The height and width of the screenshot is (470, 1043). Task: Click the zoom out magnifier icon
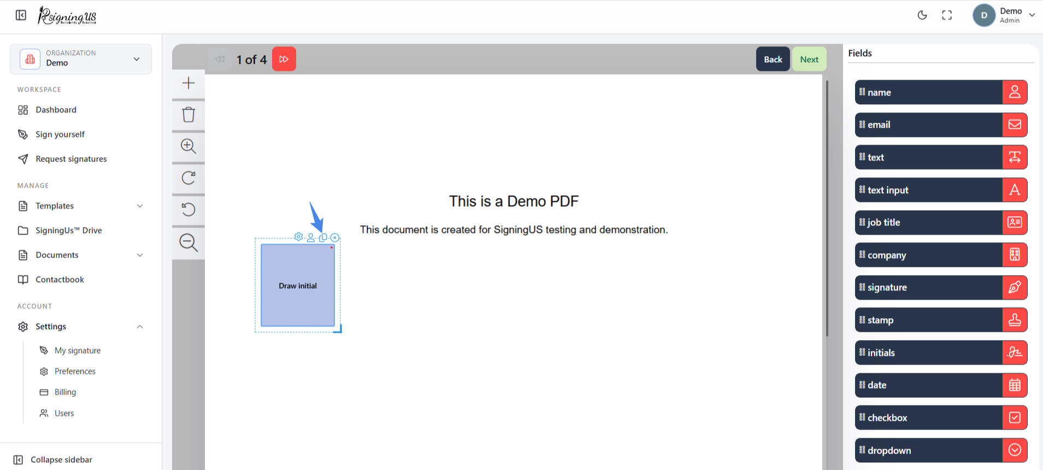188,242
